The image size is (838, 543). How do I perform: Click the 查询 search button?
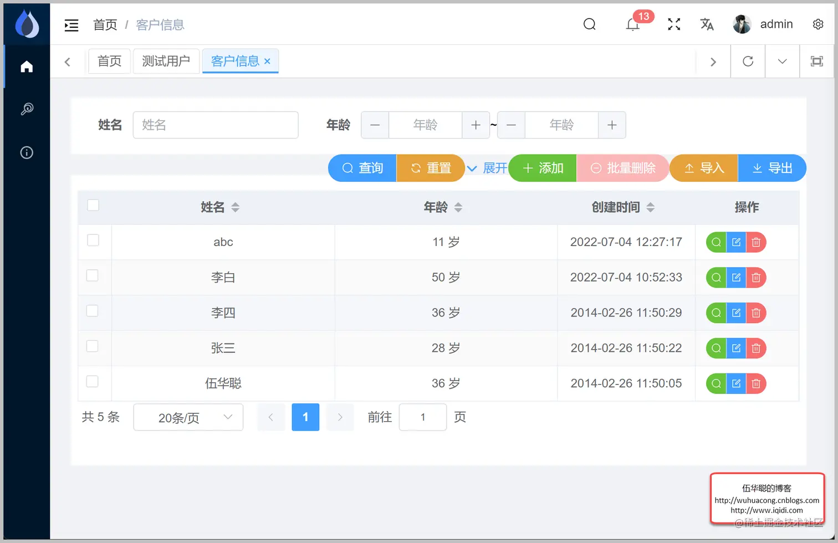(362, 168)
